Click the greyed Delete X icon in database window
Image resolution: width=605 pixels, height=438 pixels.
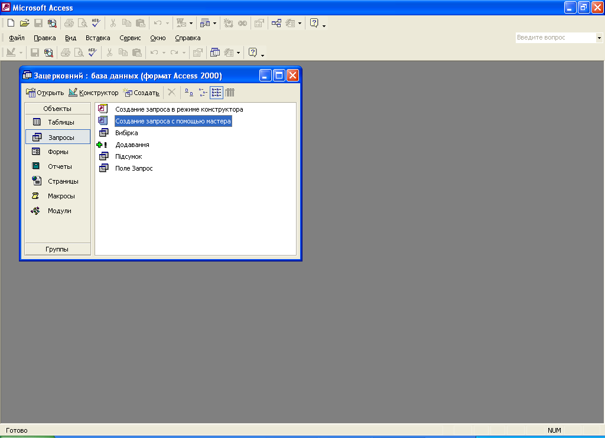coord(172,93)
